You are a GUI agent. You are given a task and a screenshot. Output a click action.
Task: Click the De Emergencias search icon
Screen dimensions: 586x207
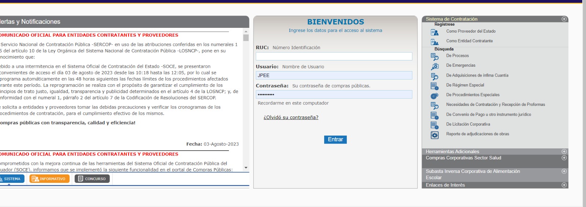pos(434,66)
